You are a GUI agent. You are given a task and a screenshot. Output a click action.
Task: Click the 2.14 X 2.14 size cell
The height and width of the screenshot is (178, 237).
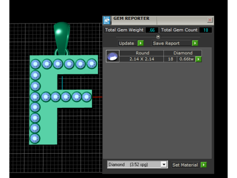click(x=142, y=59)
